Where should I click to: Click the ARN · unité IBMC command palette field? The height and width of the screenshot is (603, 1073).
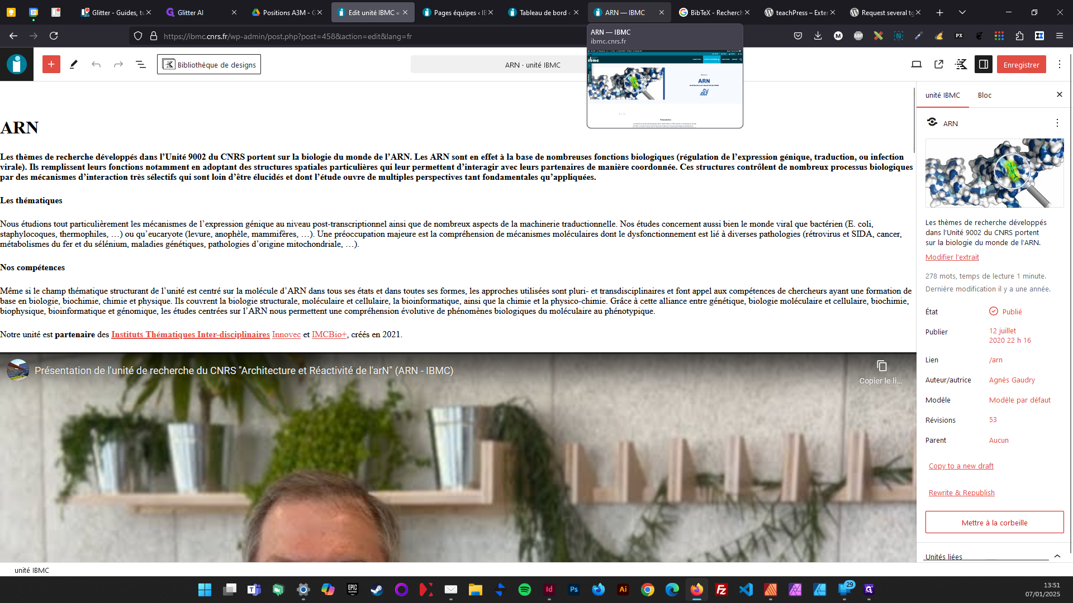[532, 65]
